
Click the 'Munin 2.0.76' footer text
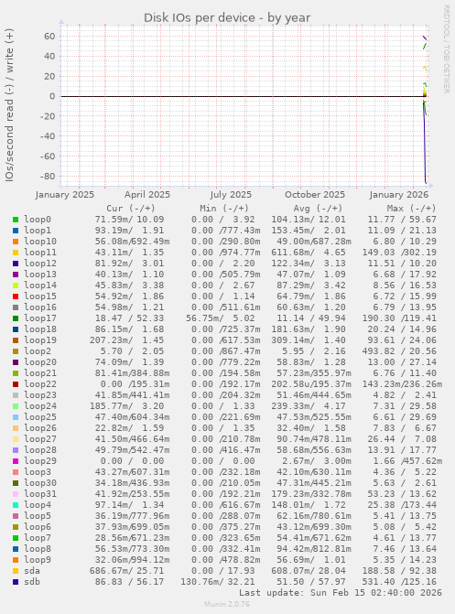pyautogui.click(x=227, y=604)
